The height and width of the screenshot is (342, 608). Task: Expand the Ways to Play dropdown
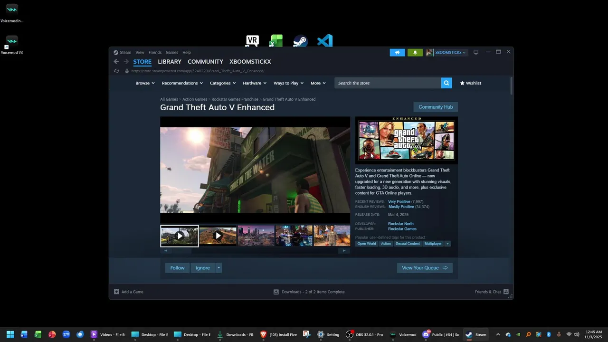coord(289,83)
